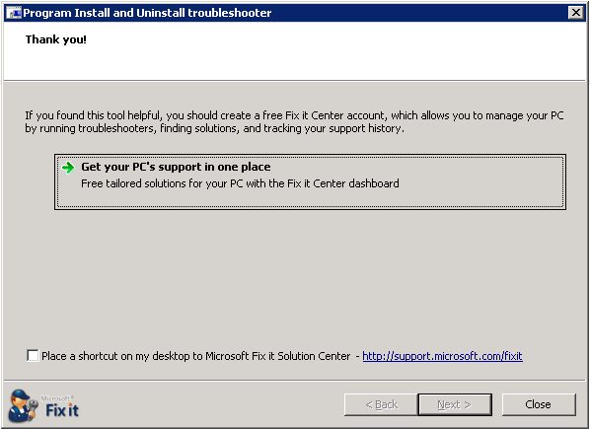Viewport: 590px width, 429px height.
Task: Click the 'Microsoft Fix it Solution Center' label text
Action: click(277, 356)
